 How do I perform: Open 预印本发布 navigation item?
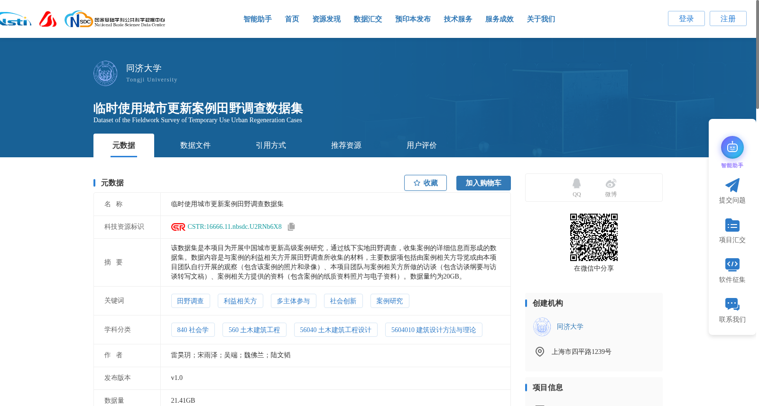point(413,19)
